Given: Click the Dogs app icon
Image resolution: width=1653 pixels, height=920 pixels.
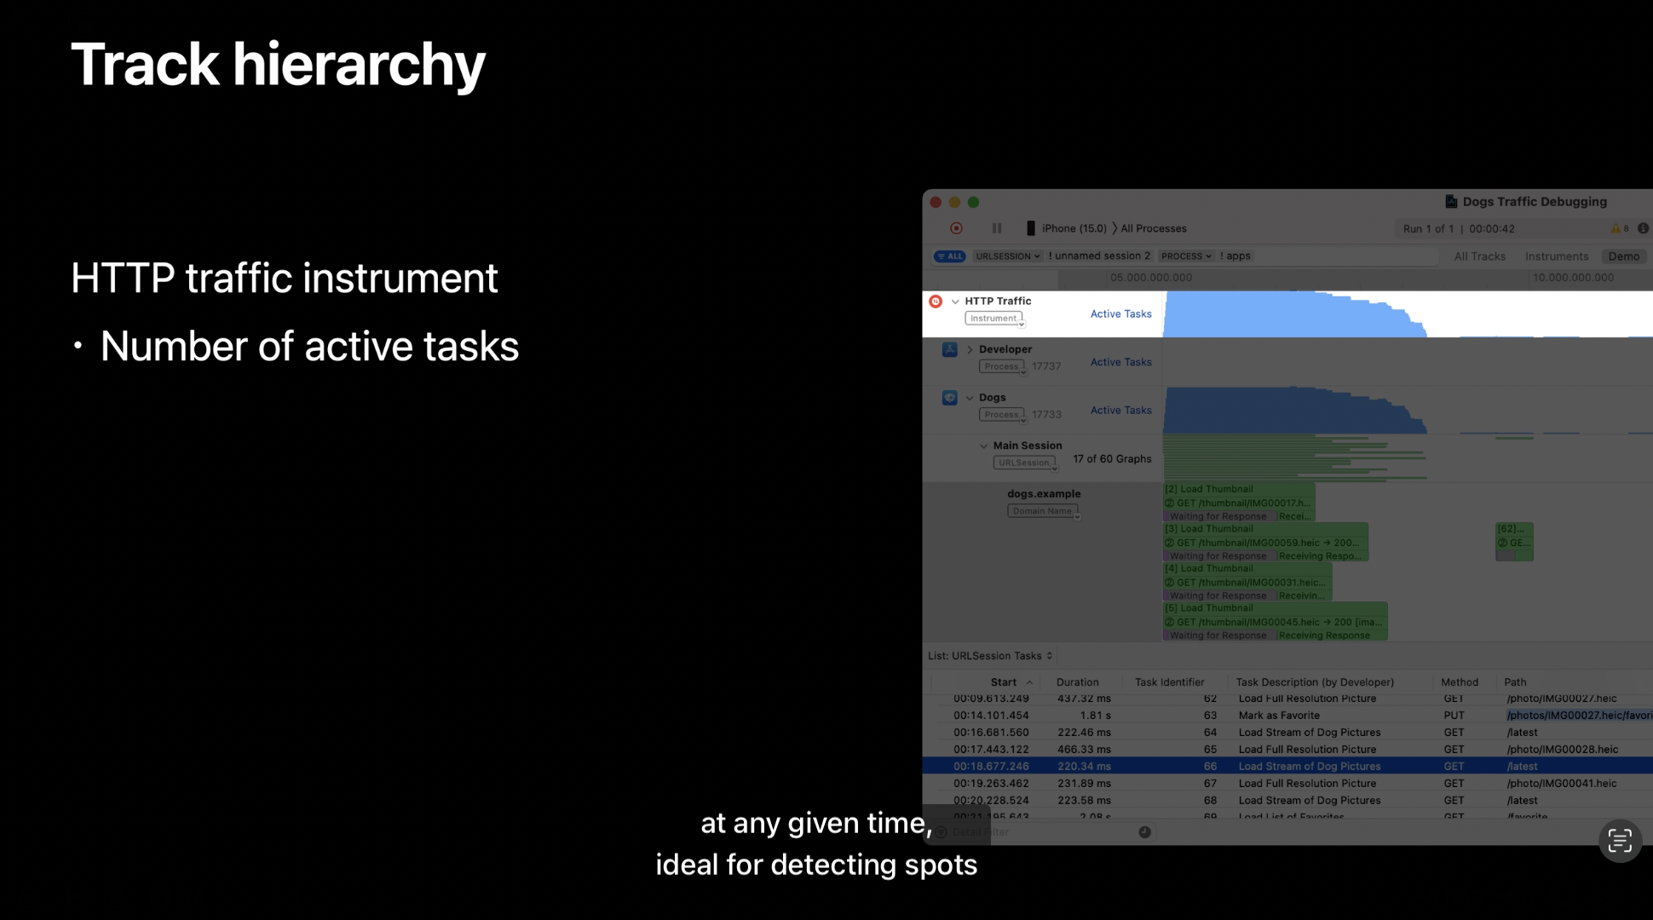Looking at the screenshot, I should point(949,398).
